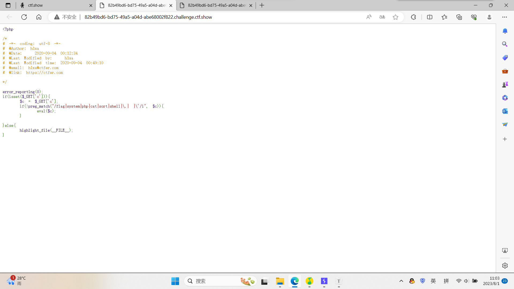Open the profile account menu

489,17
